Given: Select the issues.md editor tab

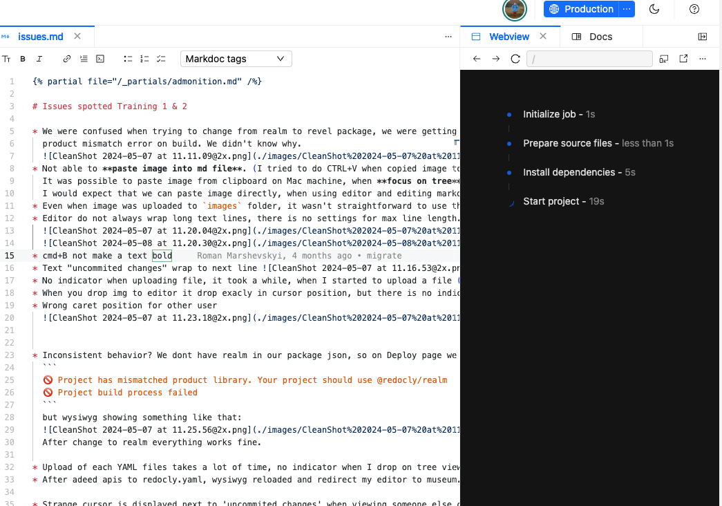Looking at the screenshot, I should 41,37.
